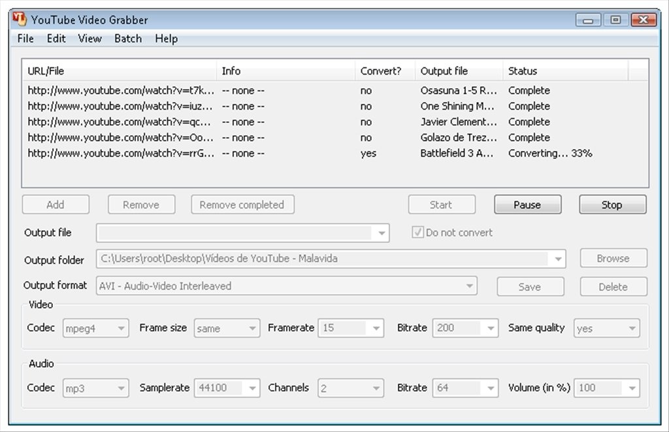Click the URL/File column header

[120, 71]
